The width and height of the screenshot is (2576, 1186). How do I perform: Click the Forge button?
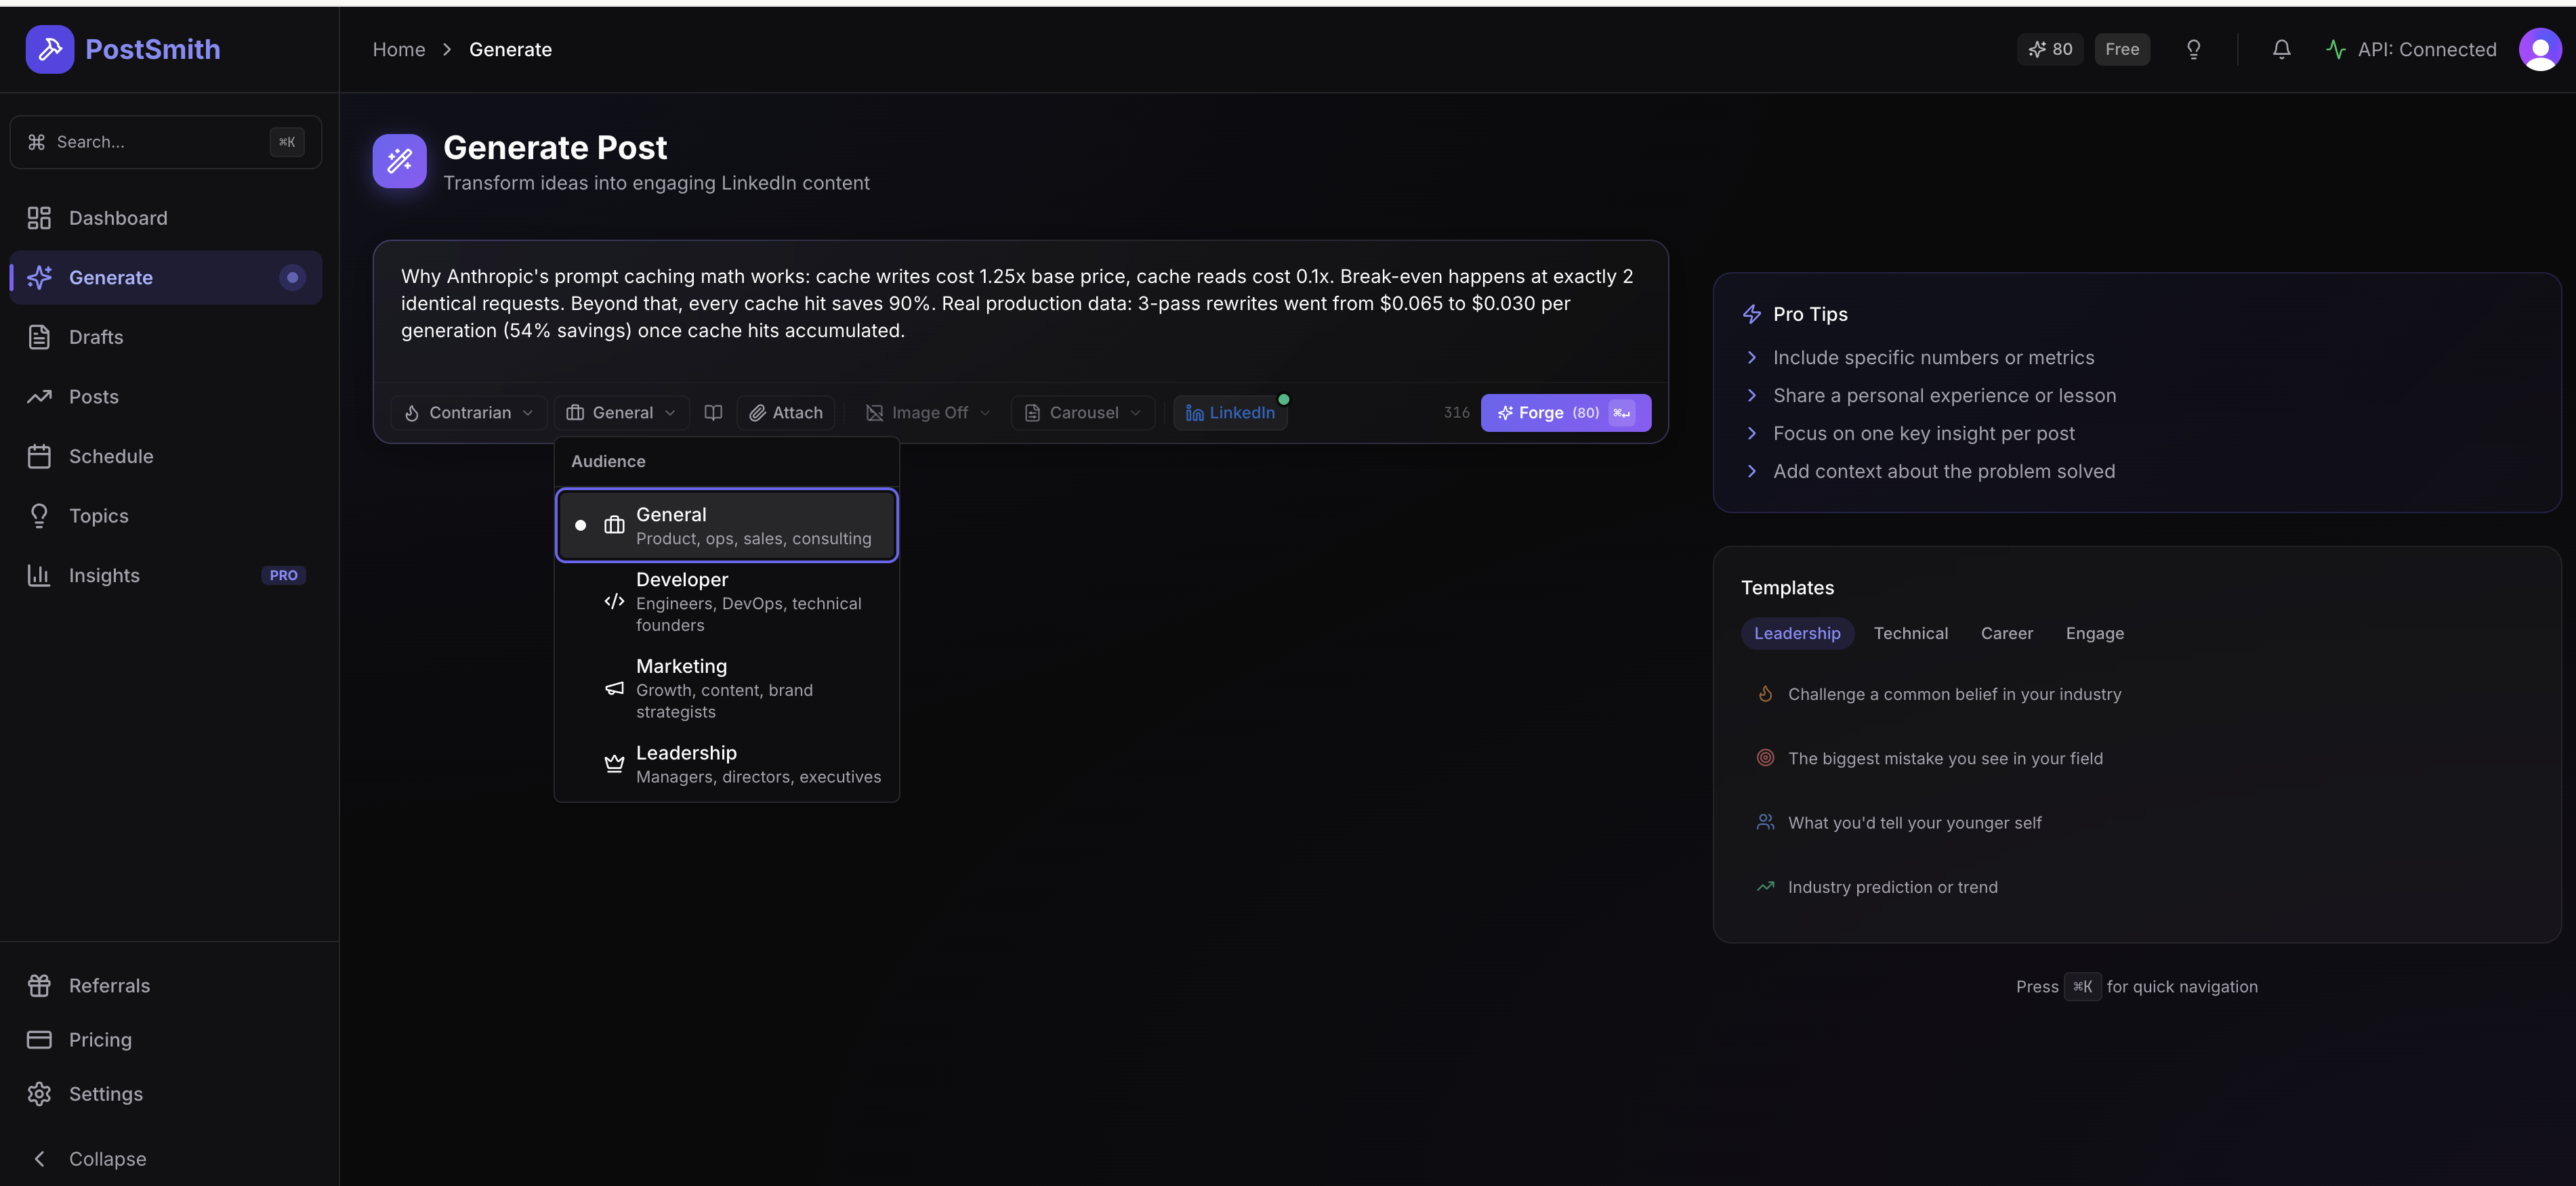point(1565,413)
